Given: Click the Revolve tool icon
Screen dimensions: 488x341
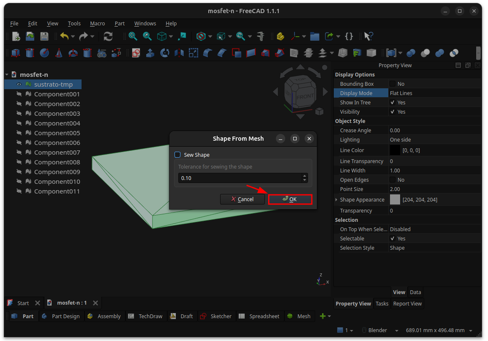Looking at the screenshot, I should [x=165, y=53].
